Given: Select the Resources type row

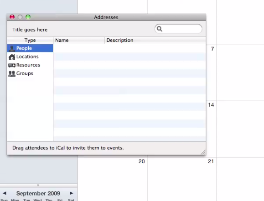Looking at the screenshot, I should click(x=30, y=65).
